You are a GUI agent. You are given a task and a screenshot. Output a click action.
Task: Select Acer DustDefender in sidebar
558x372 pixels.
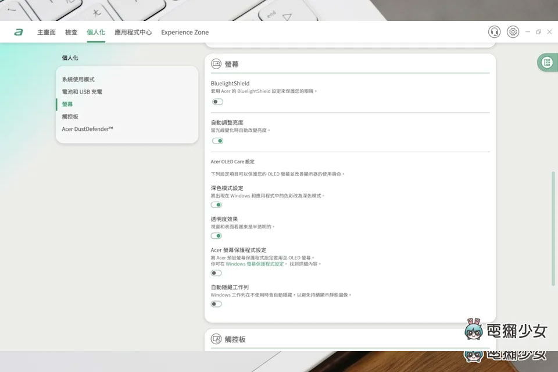click(x=87, y=129)
